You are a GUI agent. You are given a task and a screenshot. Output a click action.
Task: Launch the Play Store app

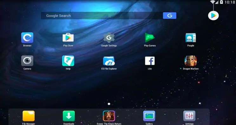[68, 38]
